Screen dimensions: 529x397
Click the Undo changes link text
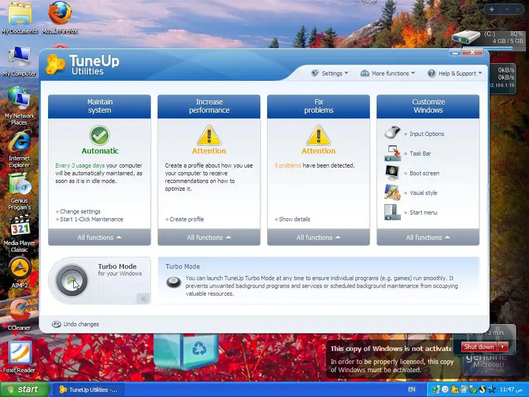click(81, 324)
